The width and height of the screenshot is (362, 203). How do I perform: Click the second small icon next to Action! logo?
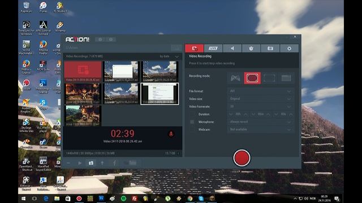pos(111,39)
